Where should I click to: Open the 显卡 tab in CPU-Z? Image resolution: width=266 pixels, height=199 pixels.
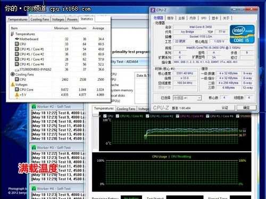[215, 18]
